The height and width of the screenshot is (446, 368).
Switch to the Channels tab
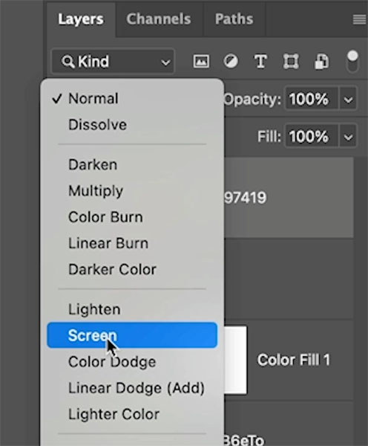coord(159,19)
